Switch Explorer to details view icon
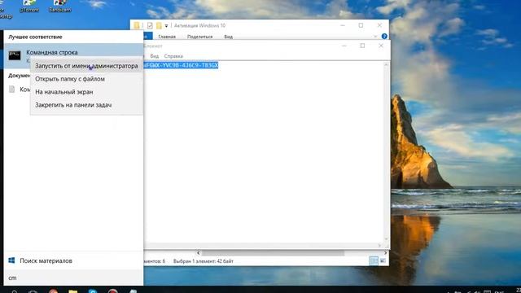The image size is (521, 293). [x=374, y=261]
